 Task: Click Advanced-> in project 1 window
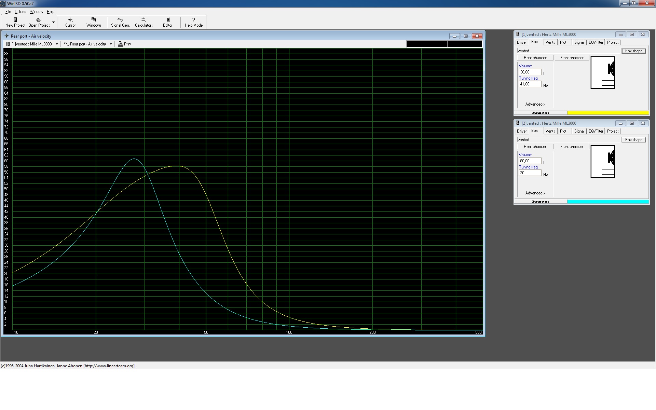[535, 104]
